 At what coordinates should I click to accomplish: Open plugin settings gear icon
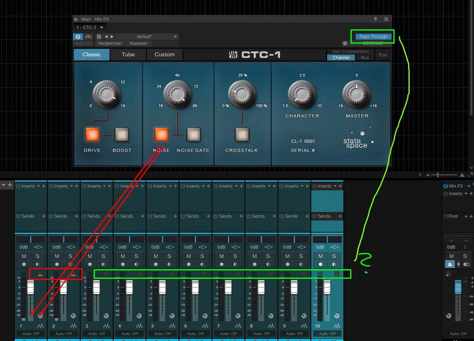click(x=345, y=44)
